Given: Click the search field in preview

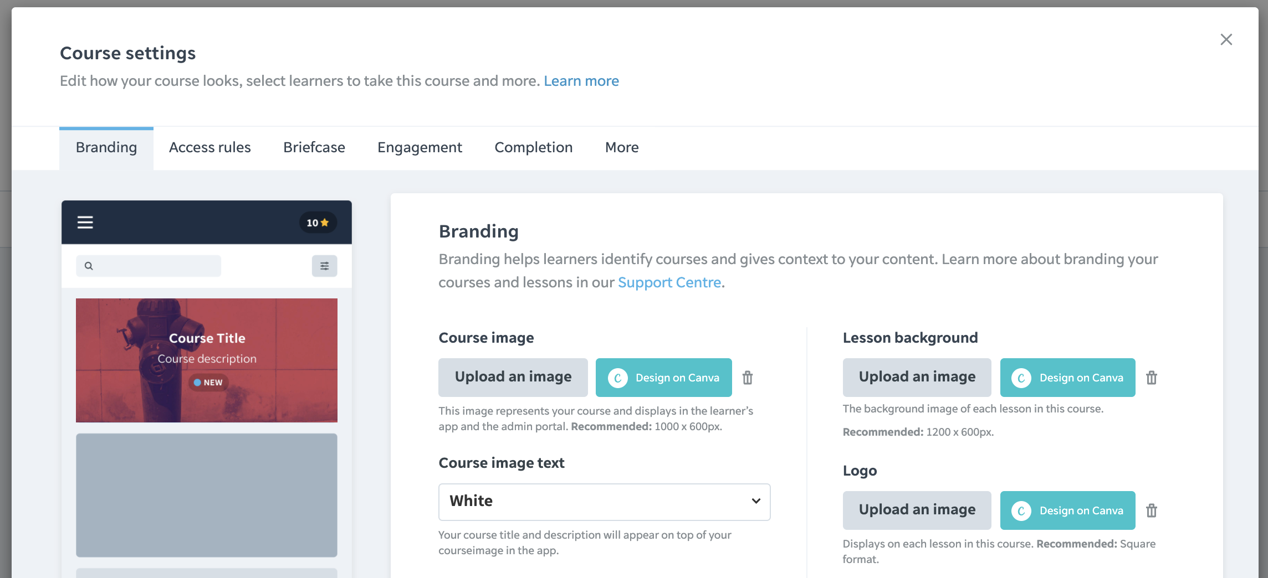Looking at the screenshot, I should (x=148, y=266).
